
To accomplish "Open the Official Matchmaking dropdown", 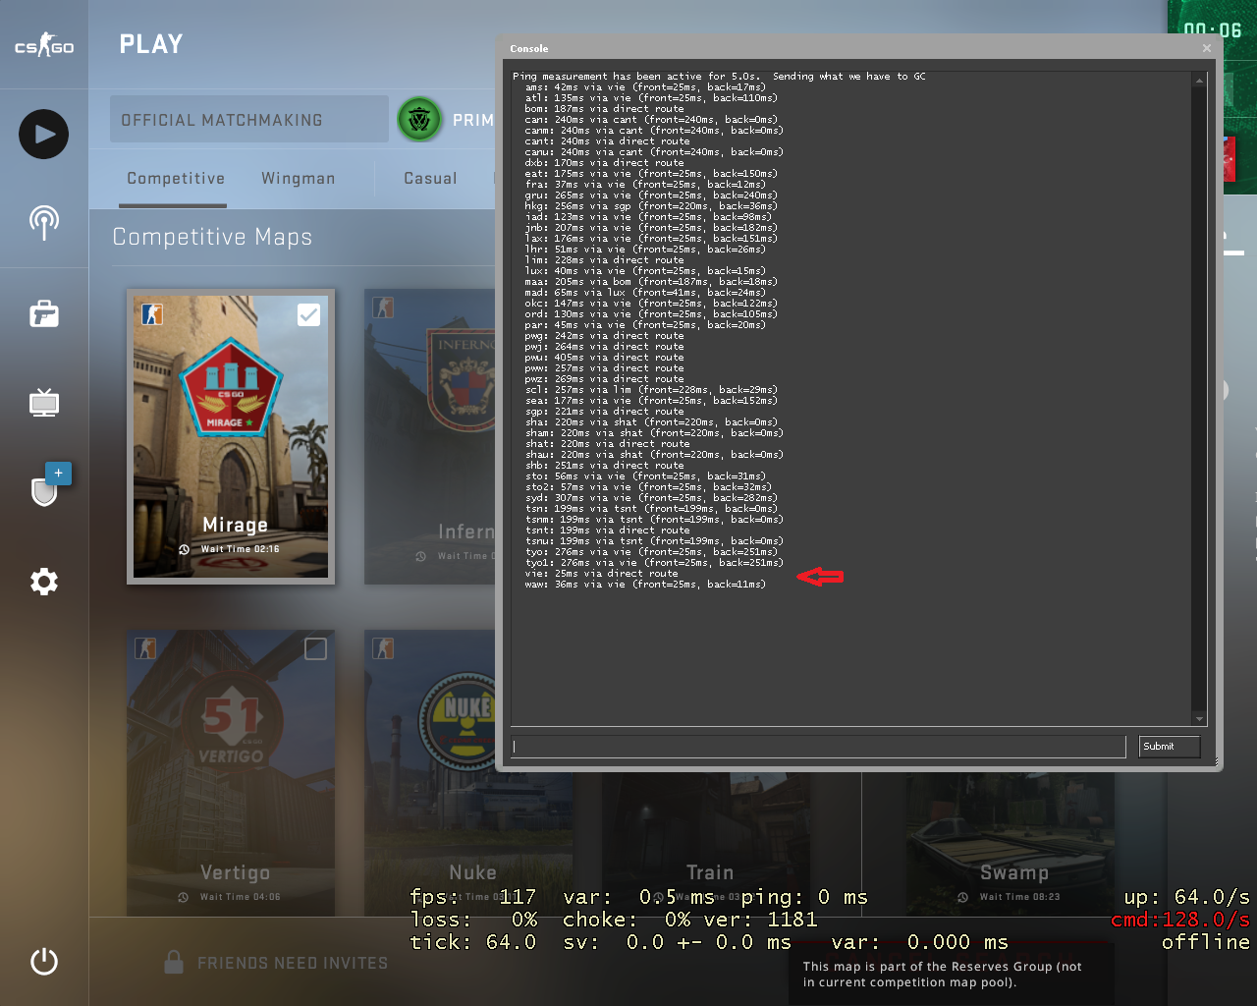I will coord(249,120).
